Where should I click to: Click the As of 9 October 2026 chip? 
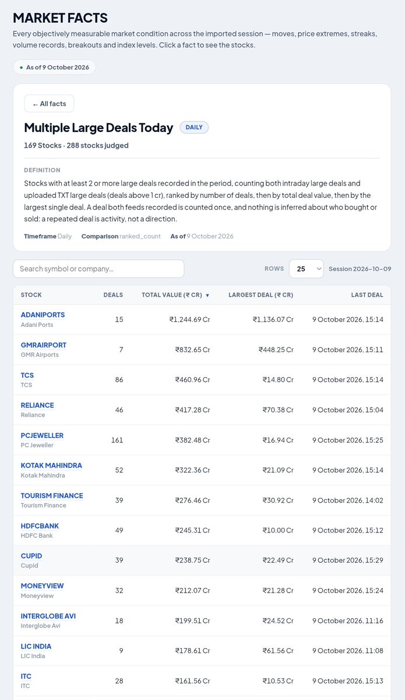(54, 67)
